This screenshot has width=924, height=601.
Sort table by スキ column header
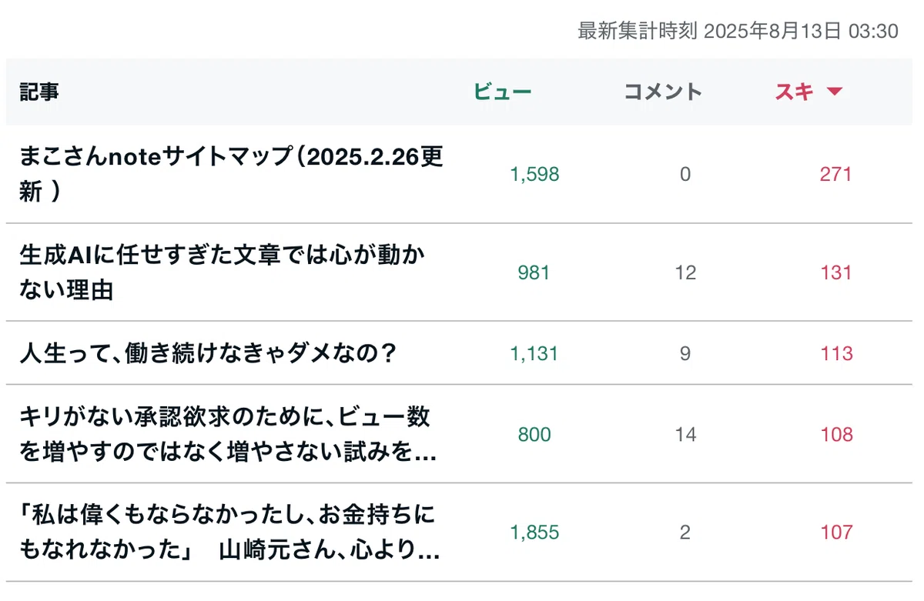[x=794, y=92]
